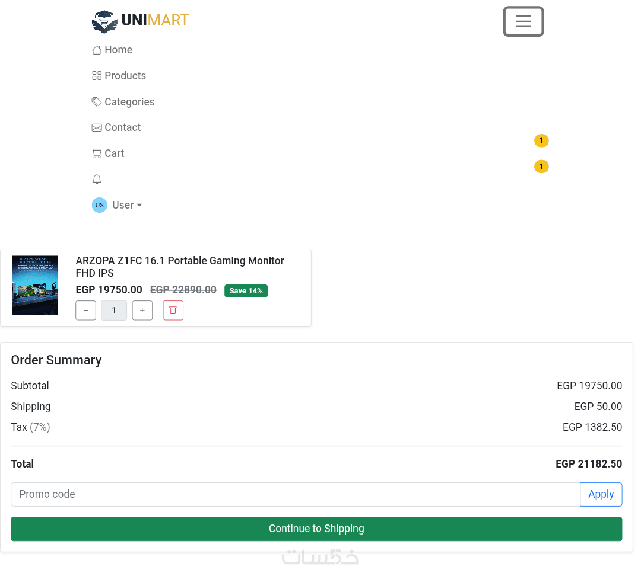641x576 pixels.
Task: Click the Categories tag icon
Action: (97, 102)
